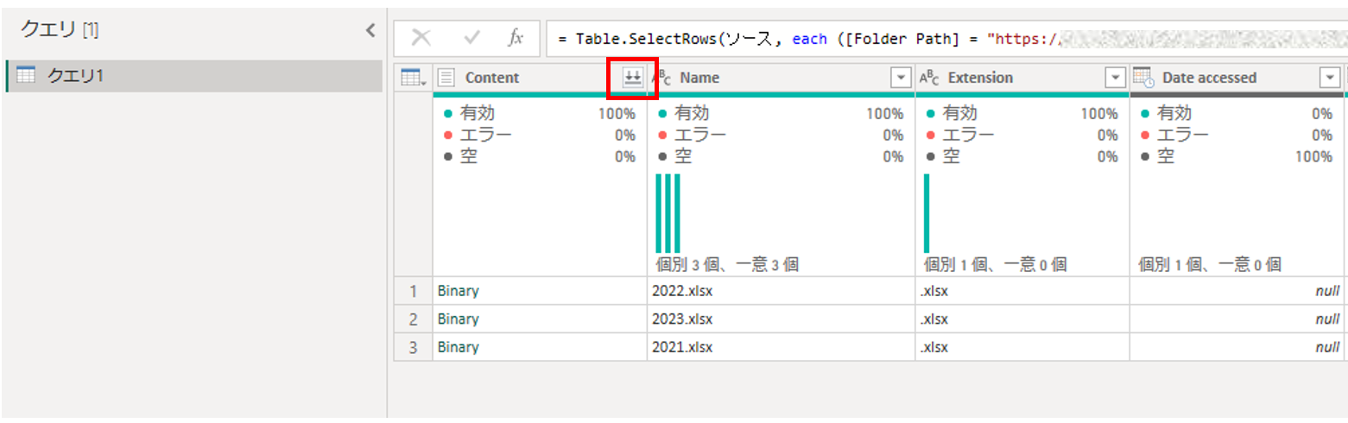The height and width of the screenshot is (423, 1348).
Task: Click the ABC type icon for Name column
Action: coord(661,78)
